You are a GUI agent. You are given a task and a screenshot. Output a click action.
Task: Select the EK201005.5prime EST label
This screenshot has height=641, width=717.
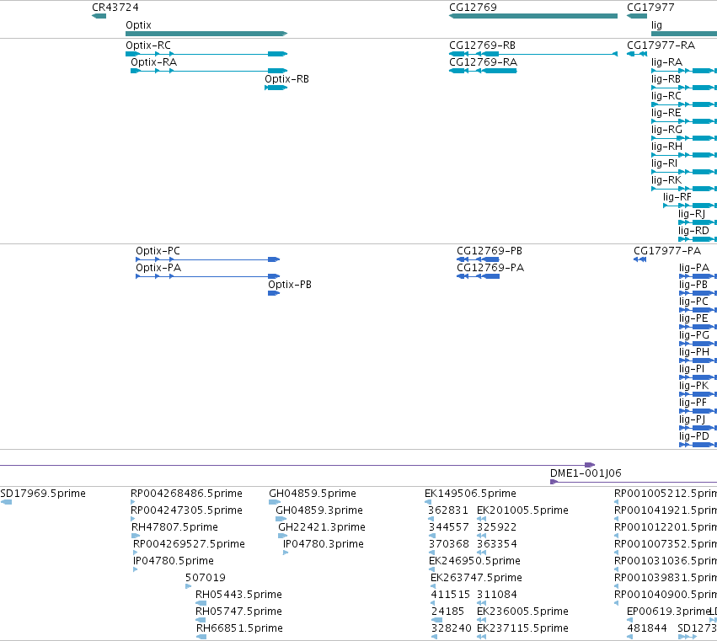pyautogui.click(x=522, y=510)
